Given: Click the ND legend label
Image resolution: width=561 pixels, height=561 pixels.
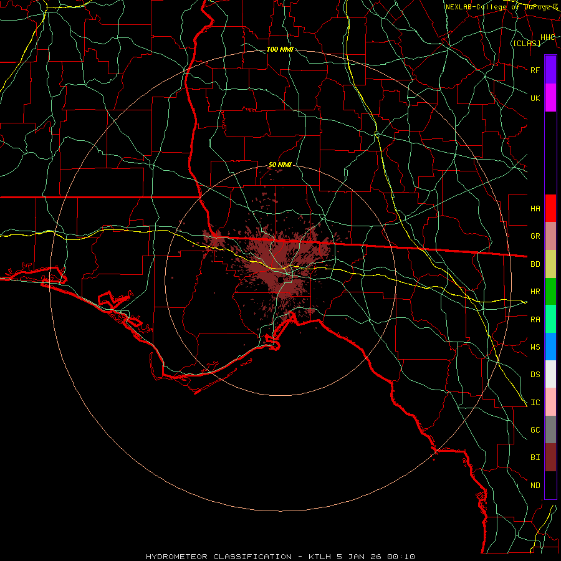Looking at the screenshot, I should pyautogui.click(x=535, y=485).
